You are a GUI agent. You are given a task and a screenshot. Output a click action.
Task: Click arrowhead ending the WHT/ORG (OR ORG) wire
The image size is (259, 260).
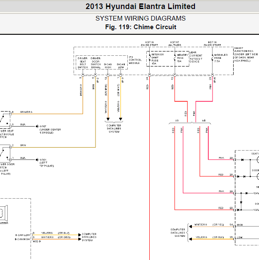coord(80,239)
